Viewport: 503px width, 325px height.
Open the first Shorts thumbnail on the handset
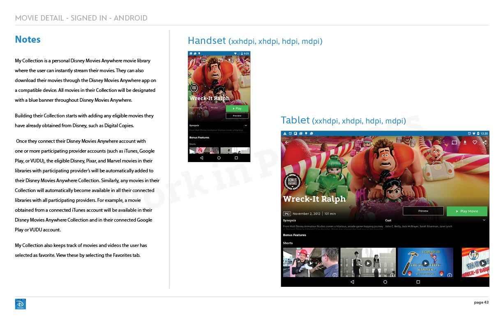[x=204, y=151]
